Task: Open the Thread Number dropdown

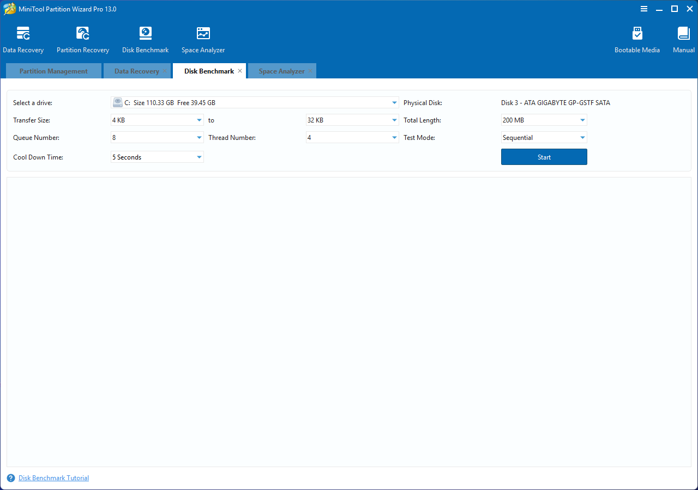Action: [x=352, y=137]
